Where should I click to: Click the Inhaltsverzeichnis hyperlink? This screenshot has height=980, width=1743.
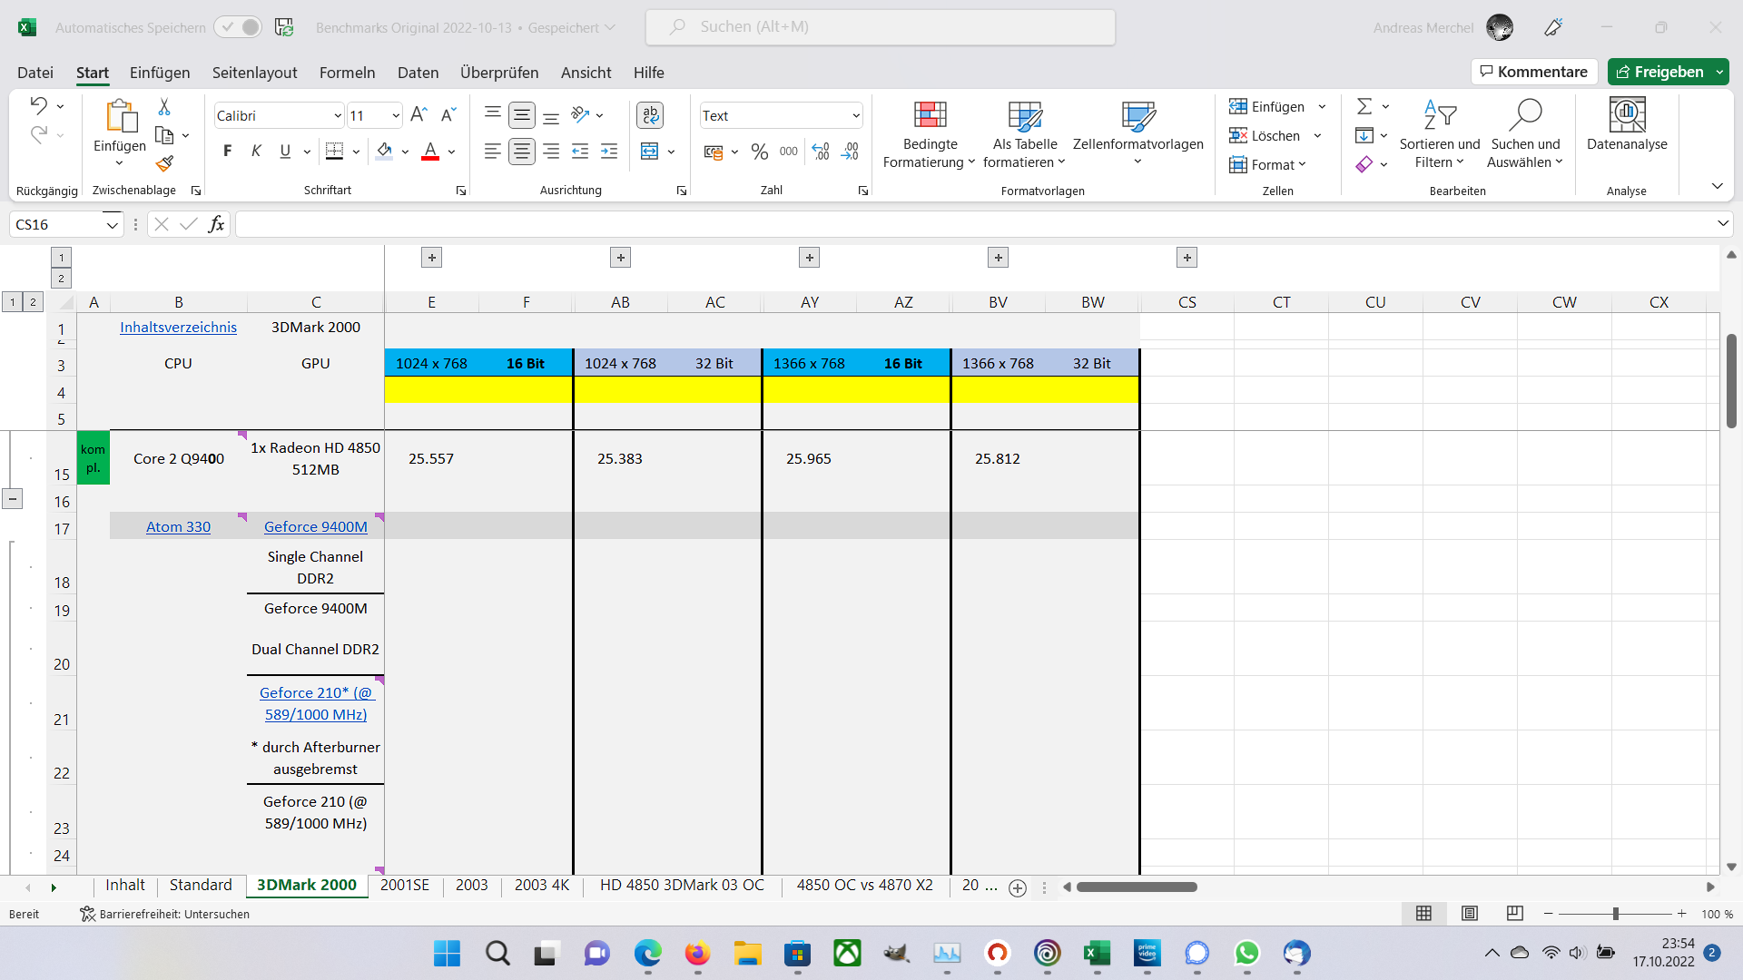178,327
